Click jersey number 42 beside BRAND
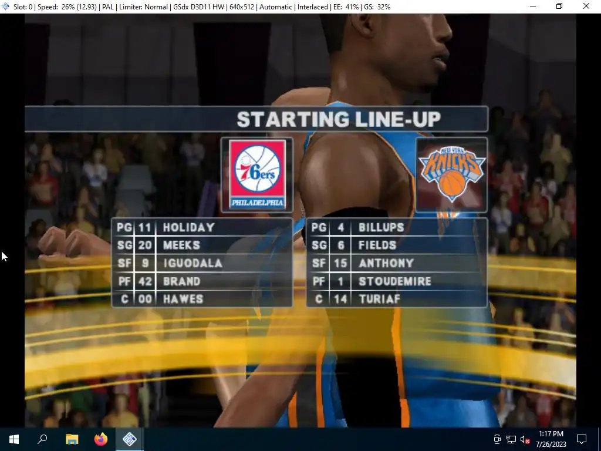Image resolution: width=601 pixels, height=451 pixels. [145, 281]
